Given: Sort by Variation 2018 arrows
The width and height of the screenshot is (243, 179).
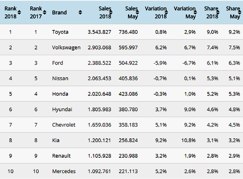Looking at the screenshot, I should (169, 13).
